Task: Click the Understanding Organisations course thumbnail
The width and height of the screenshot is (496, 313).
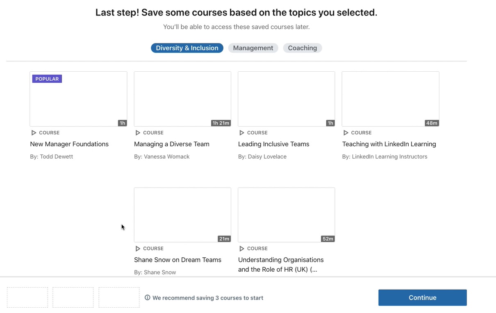Action: (287, 215)
